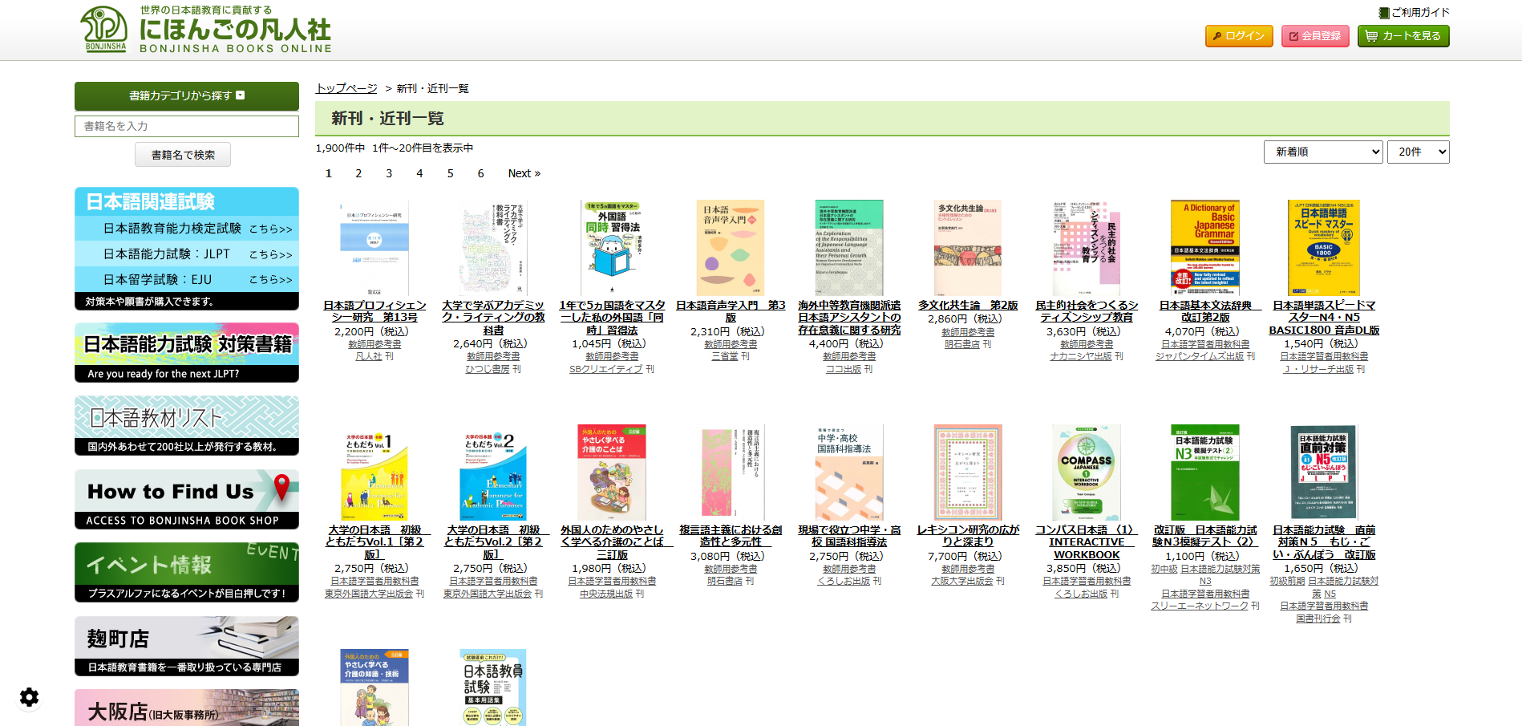Open the settings gear icon
This screenshot has height=726, width=1522.
point(29,697)
